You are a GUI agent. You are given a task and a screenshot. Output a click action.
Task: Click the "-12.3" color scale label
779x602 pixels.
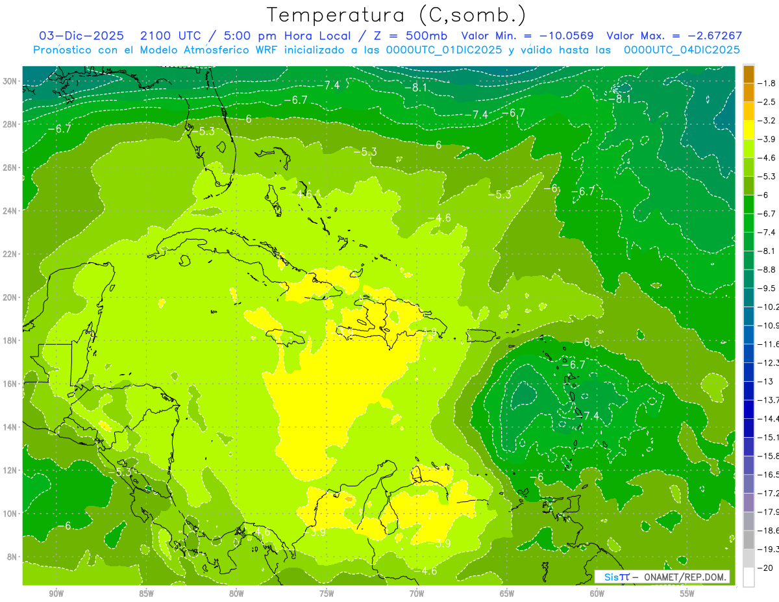pos(768,362)
